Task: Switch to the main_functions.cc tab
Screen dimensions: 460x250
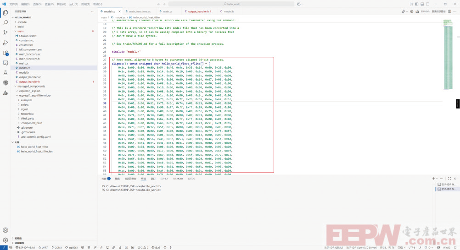Action: click(138, 11)
